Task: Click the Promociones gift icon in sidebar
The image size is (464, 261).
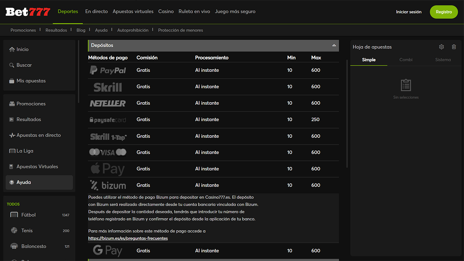Action: (12, 104)
